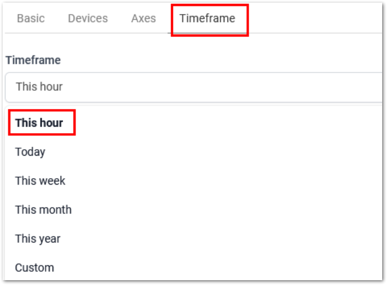
Task: Select the Timeframe tab
Action: point(207,18)
